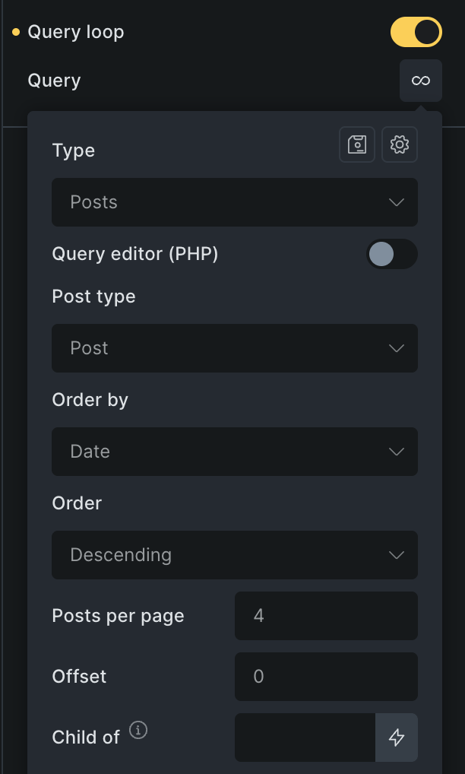Click the Query label heading
Image resolution: width=465 pixels, height=774 pixels.
coord(53,80)
